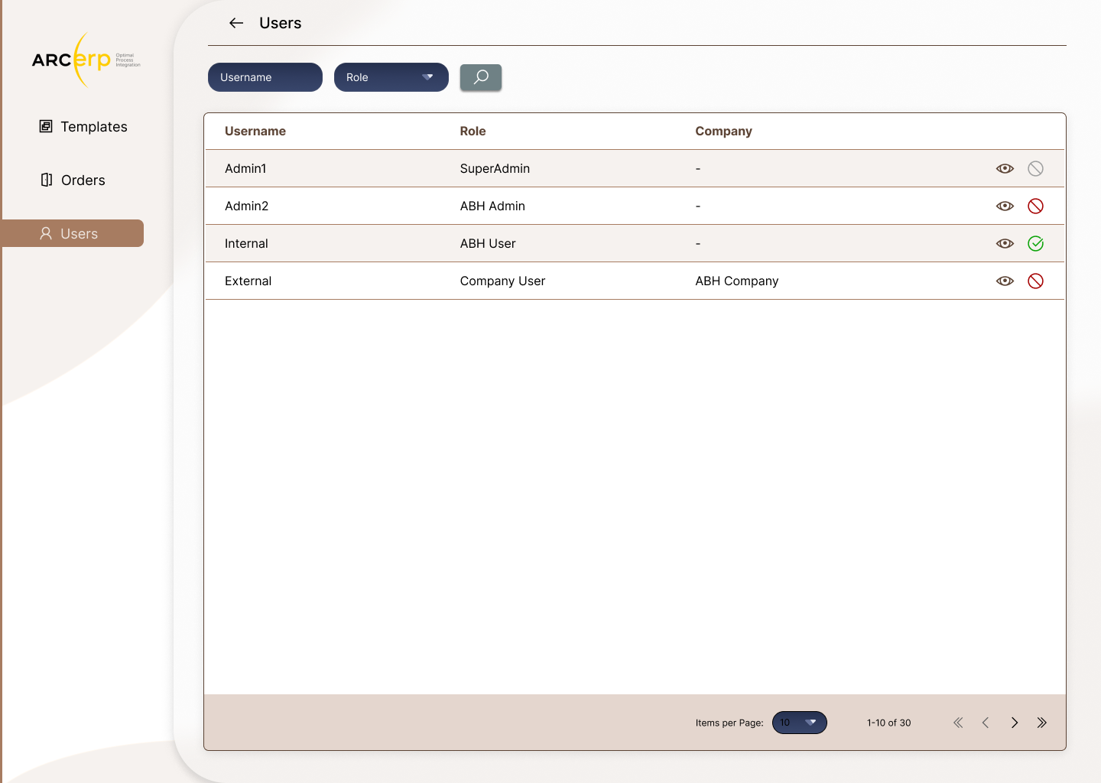The image size is (1101, 783).
Task: Click the magnifier search button
Action: click(x=481, y=77)
